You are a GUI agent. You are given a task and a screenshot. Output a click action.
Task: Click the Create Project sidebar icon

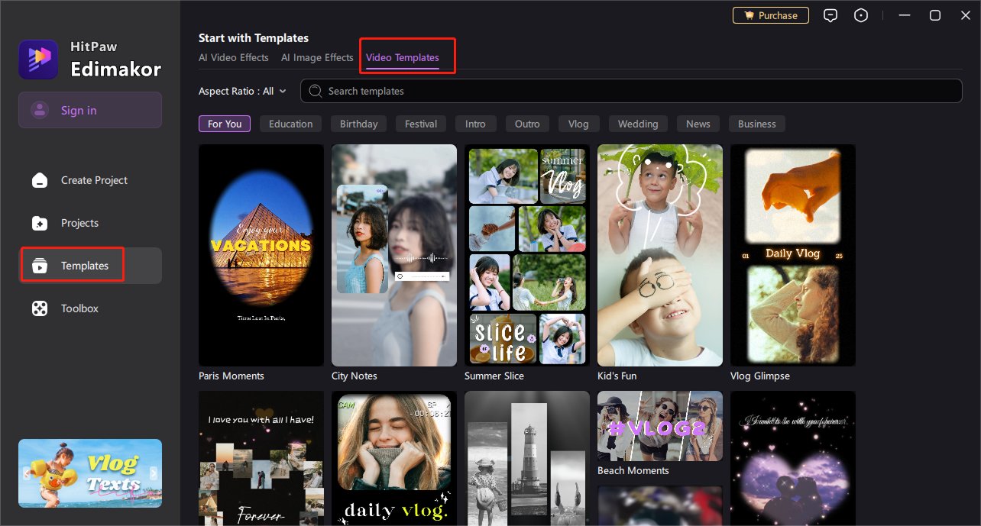[40, 181]
